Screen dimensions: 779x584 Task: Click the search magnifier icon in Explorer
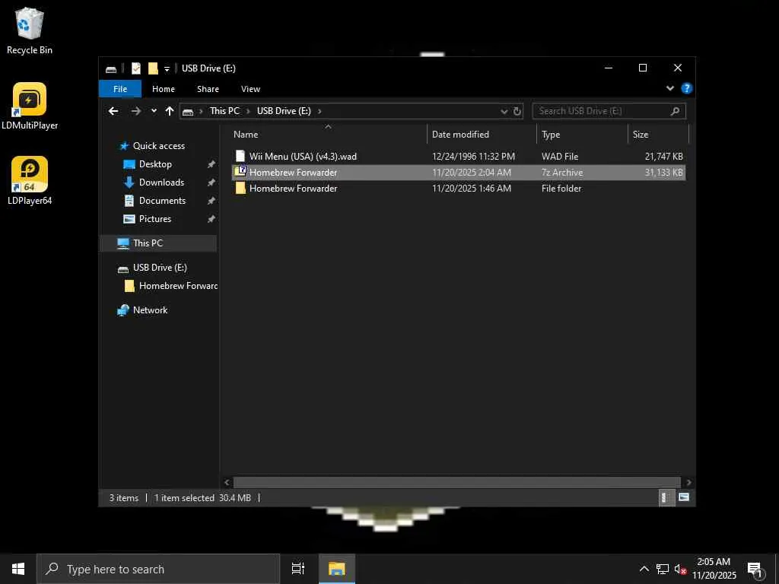(675, 111)
